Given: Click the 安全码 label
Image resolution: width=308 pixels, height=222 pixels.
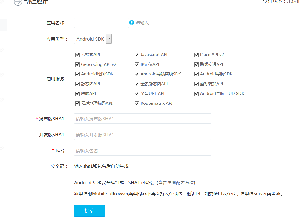Looking at the screenshot, I should pyautogui.click(x=59, y=166).
